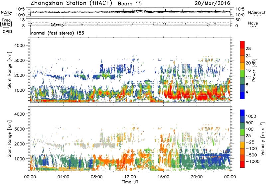Click the power scale value '16'
The width and height of the screenshot is (266, 184).
(x=248, y=70)
